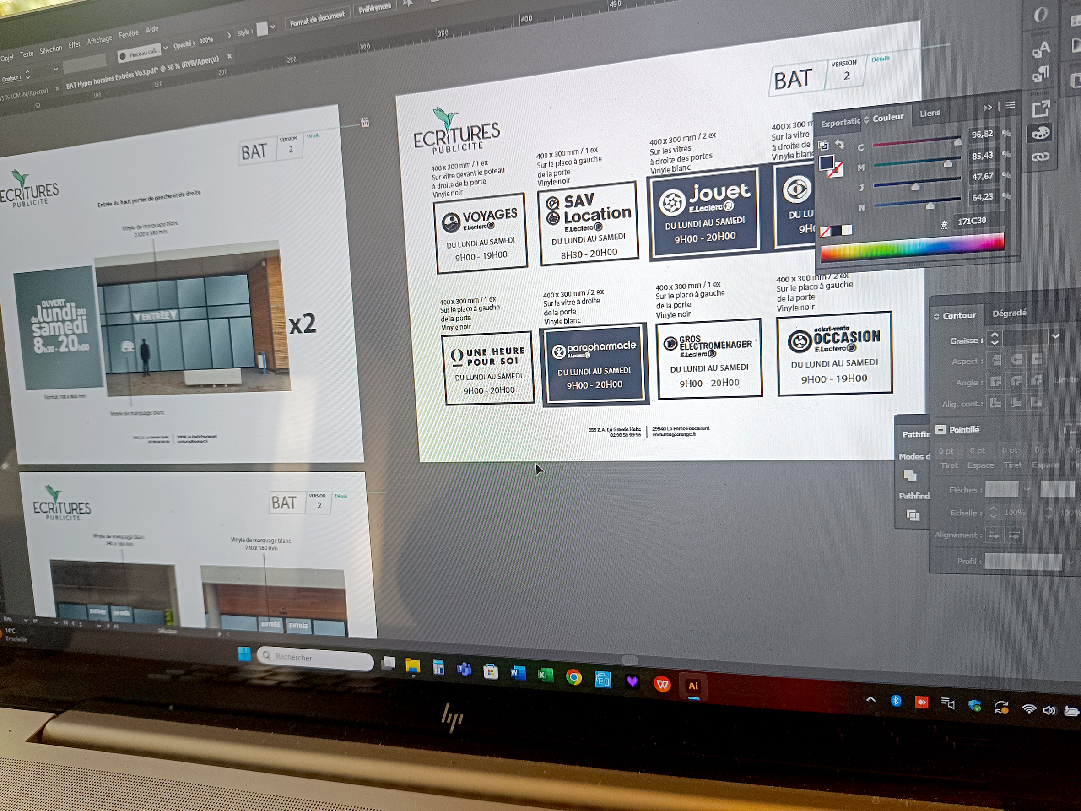Viewport: 1081px width, 811px height.
Task: Click the Asset Export panel icon
Action: pyautogui.click(x=1040, y=108)
